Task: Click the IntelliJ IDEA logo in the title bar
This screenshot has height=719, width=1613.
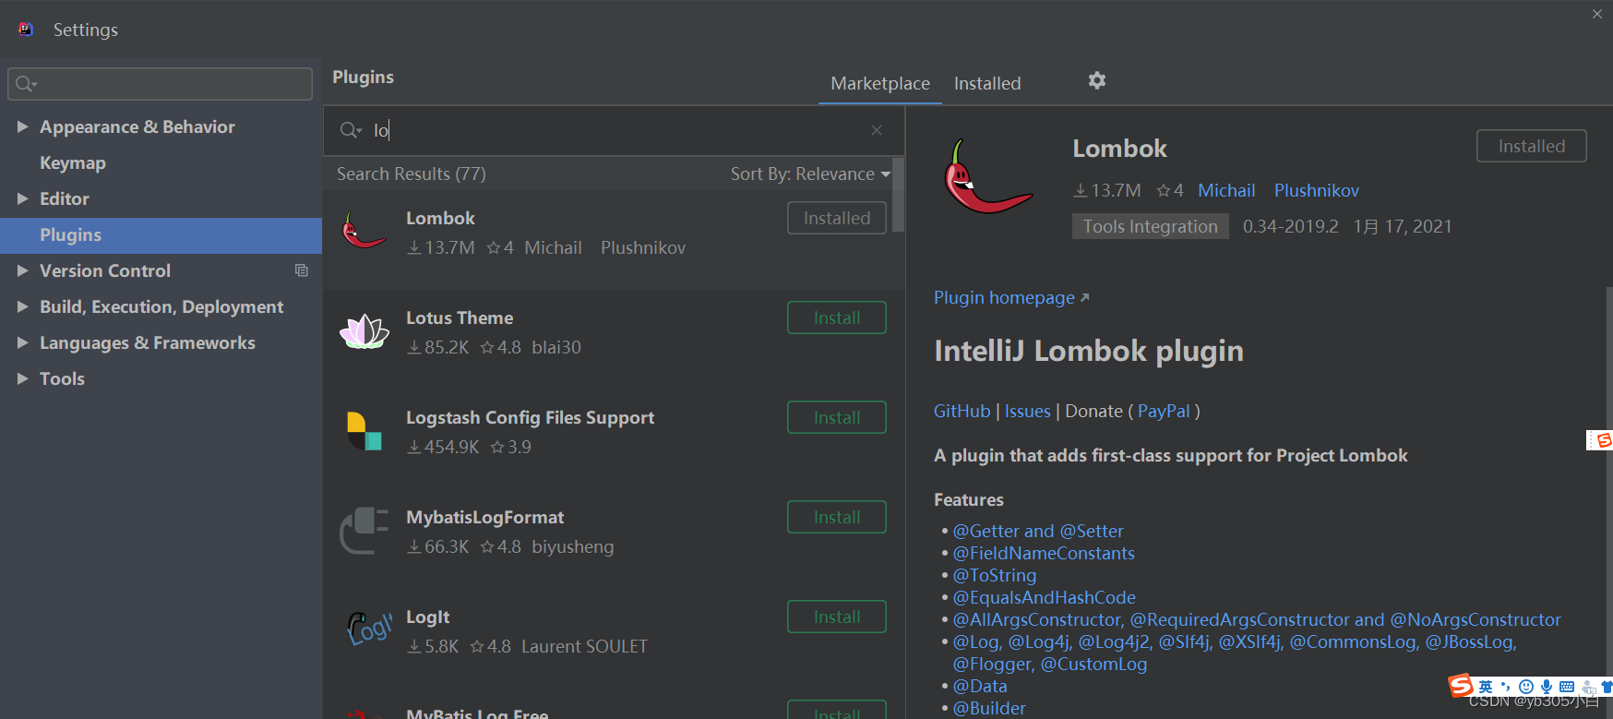Action: tap(26, 30)
